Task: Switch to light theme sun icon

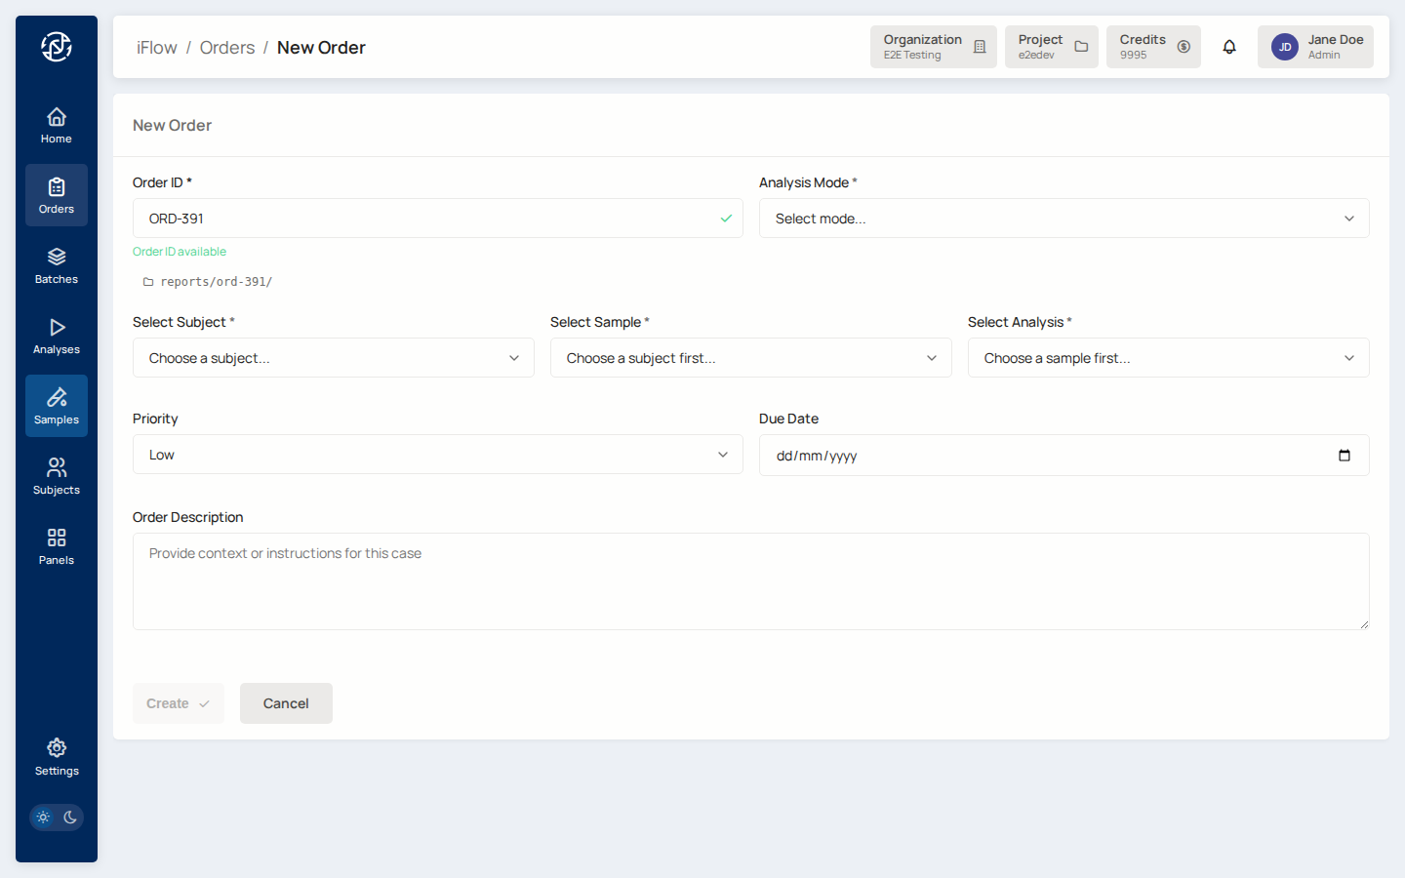Action: [x=43, y=818]
